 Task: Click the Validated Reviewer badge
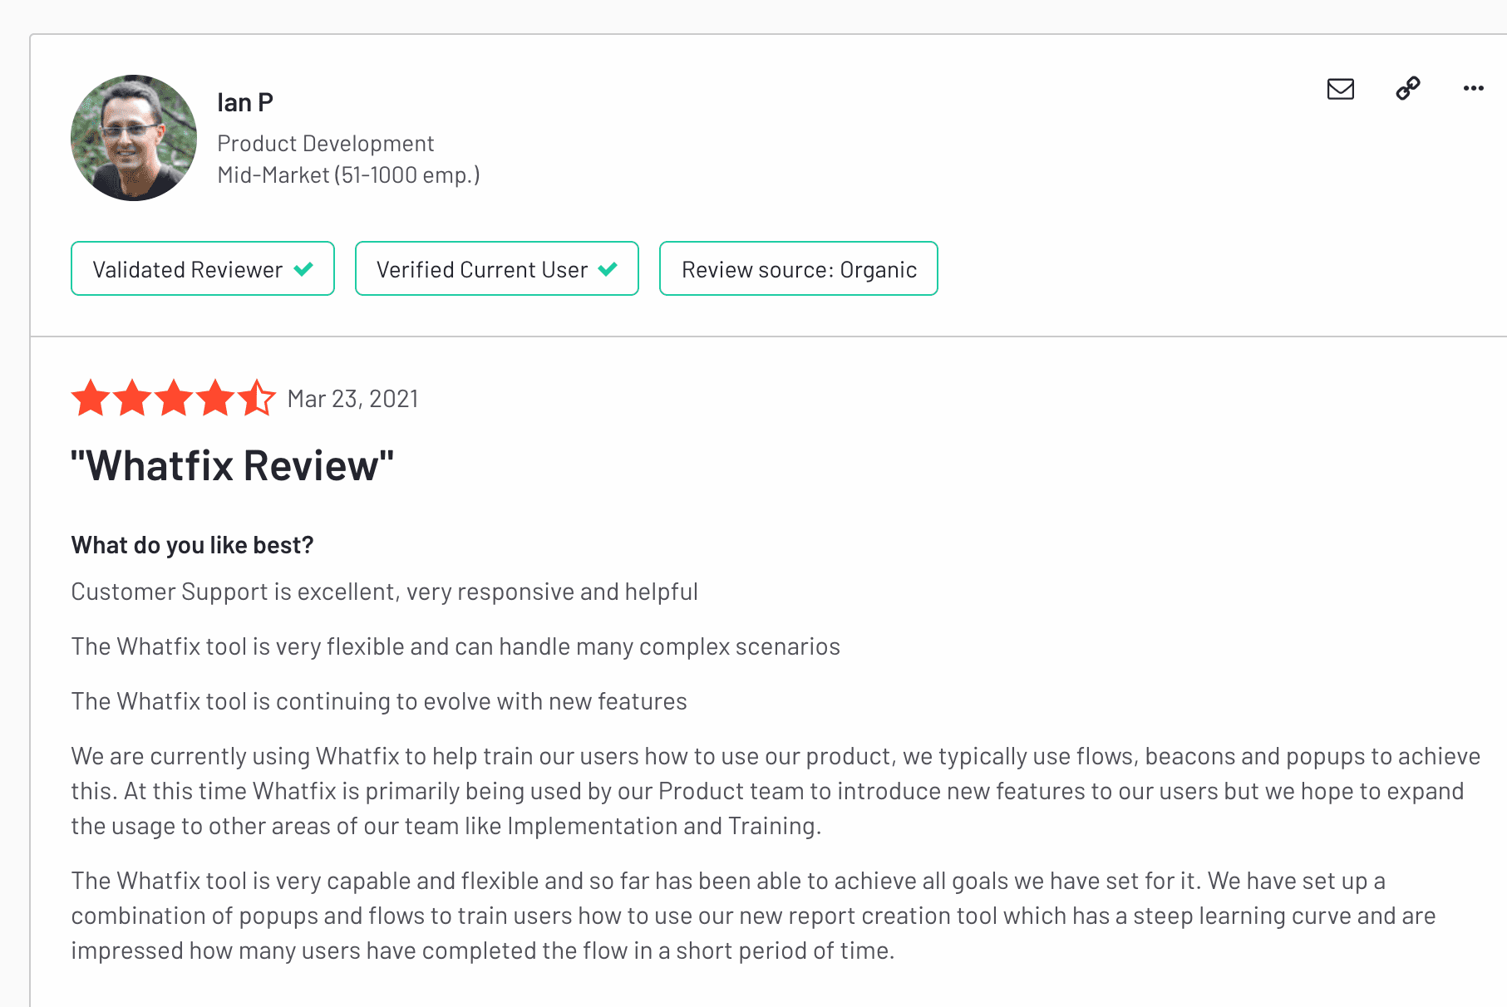click(203, 268)
